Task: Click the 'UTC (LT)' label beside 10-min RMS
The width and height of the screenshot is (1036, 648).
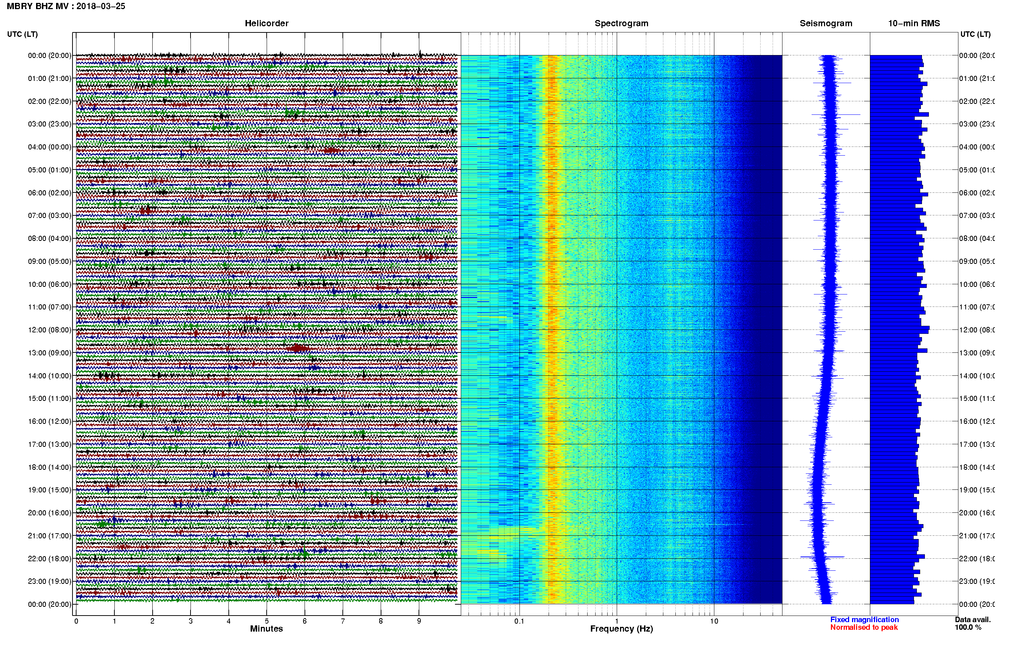Action: point(975,34)
